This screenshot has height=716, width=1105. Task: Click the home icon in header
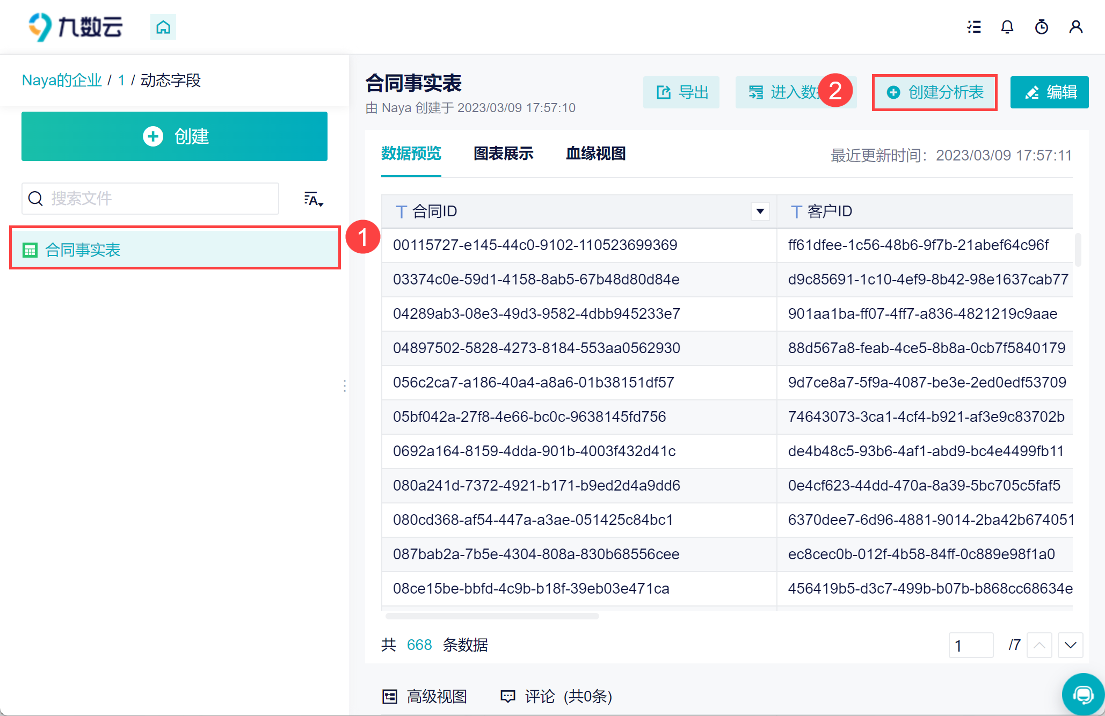click(x=163, y=27)
